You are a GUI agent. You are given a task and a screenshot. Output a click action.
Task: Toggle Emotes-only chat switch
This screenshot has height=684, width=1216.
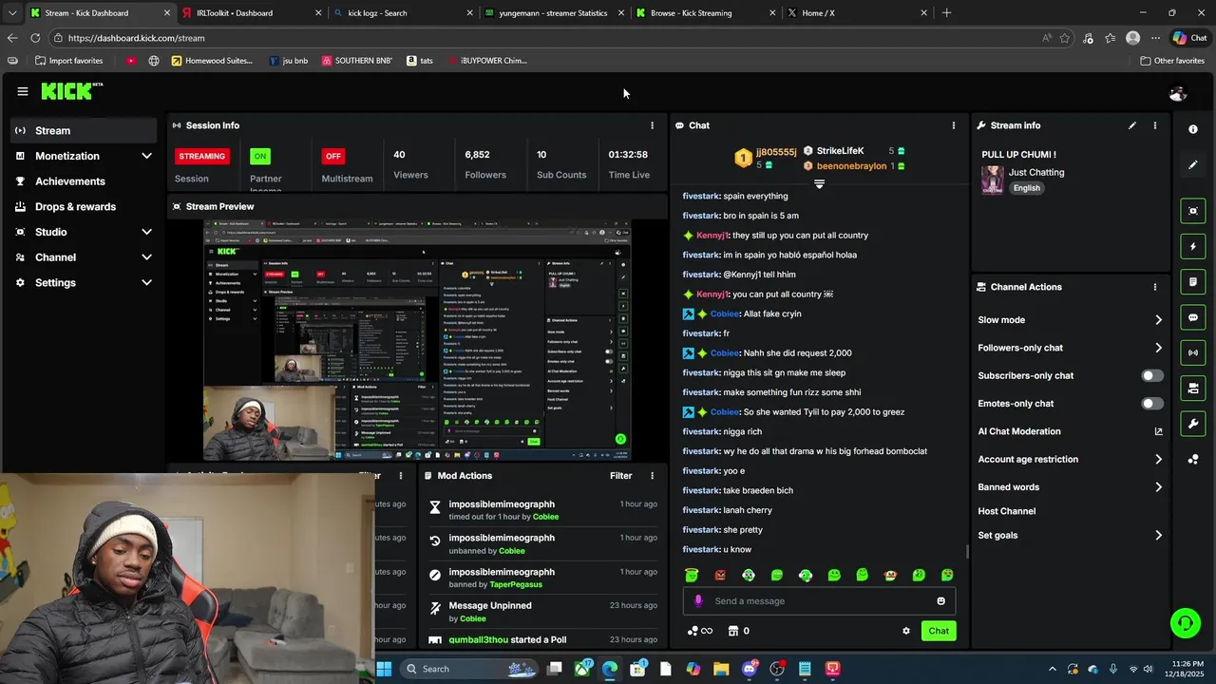click(1152, 404)
